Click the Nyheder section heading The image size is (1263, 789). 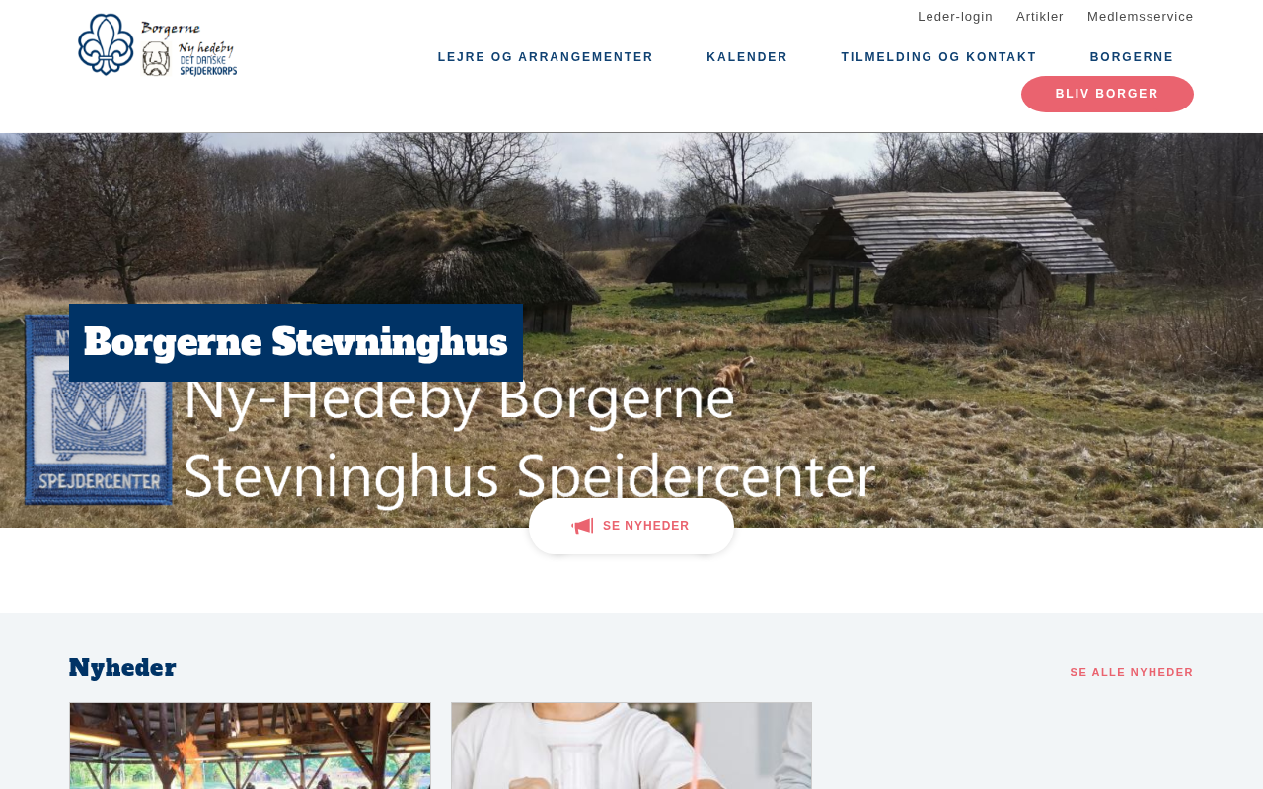click(122, 668)
